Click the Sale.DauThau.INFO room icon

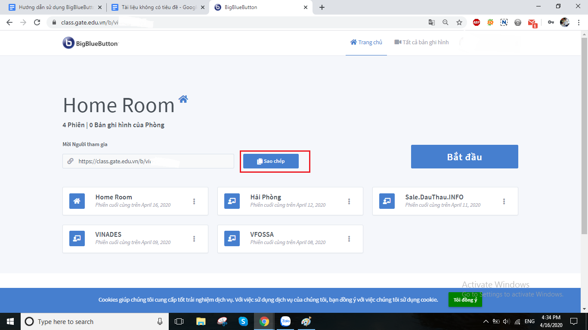tap(387, 201)
